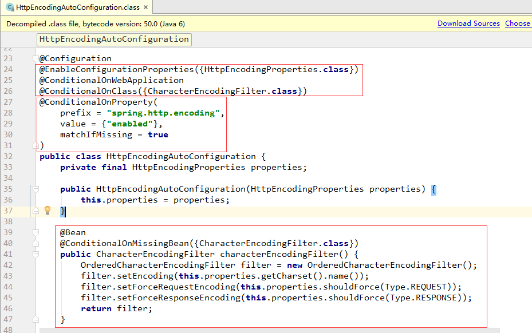Click 'return filter;' statement
This screenshot has width=532, height=333.
pyautogui.click(x=116, y=308)
